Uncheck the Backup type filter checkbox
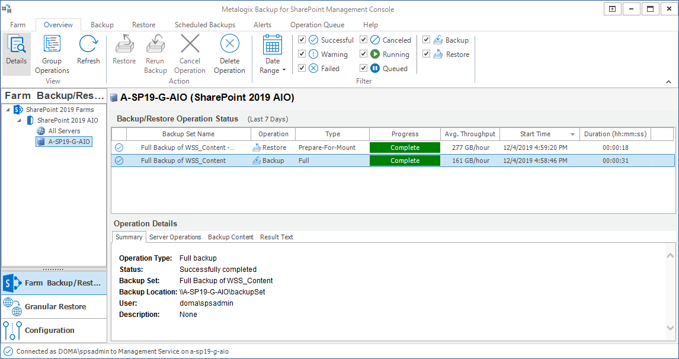This screenshot has height=359, width=679. tap(426, 40)
